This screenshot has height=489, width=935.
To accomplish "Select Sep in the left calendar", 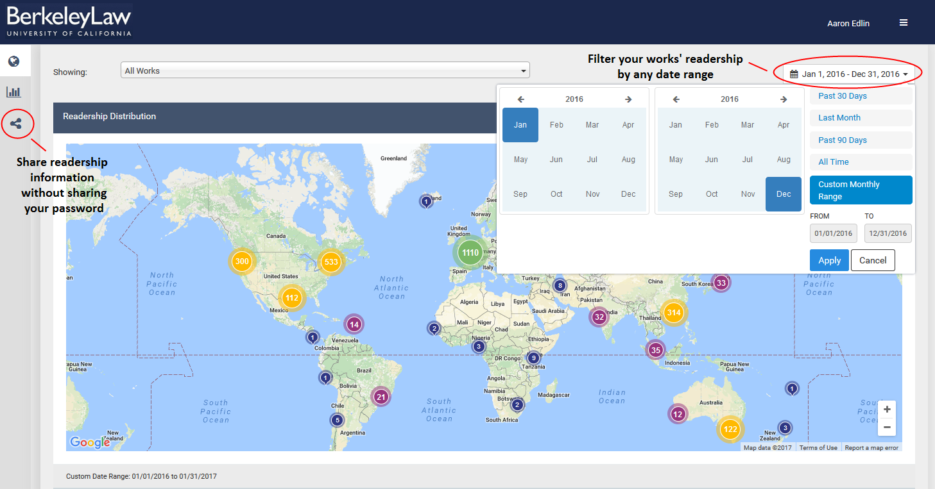I will (x=520, y=194).
